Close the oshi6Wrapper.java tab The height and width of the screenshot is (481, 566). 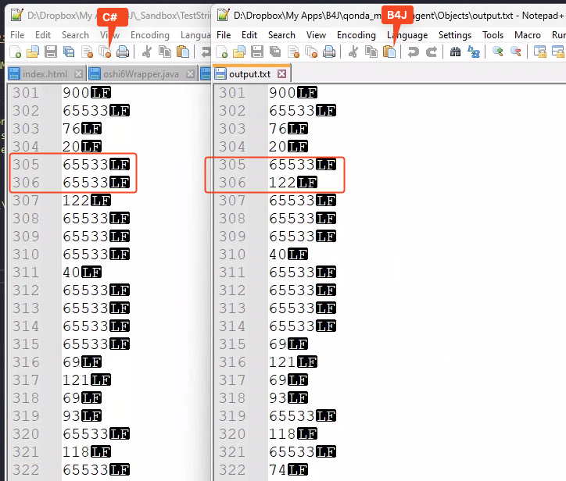click(190, 74)
